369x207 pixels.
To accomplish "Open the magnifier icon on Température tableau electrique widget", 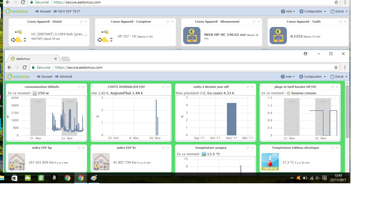I will (333, 148).
